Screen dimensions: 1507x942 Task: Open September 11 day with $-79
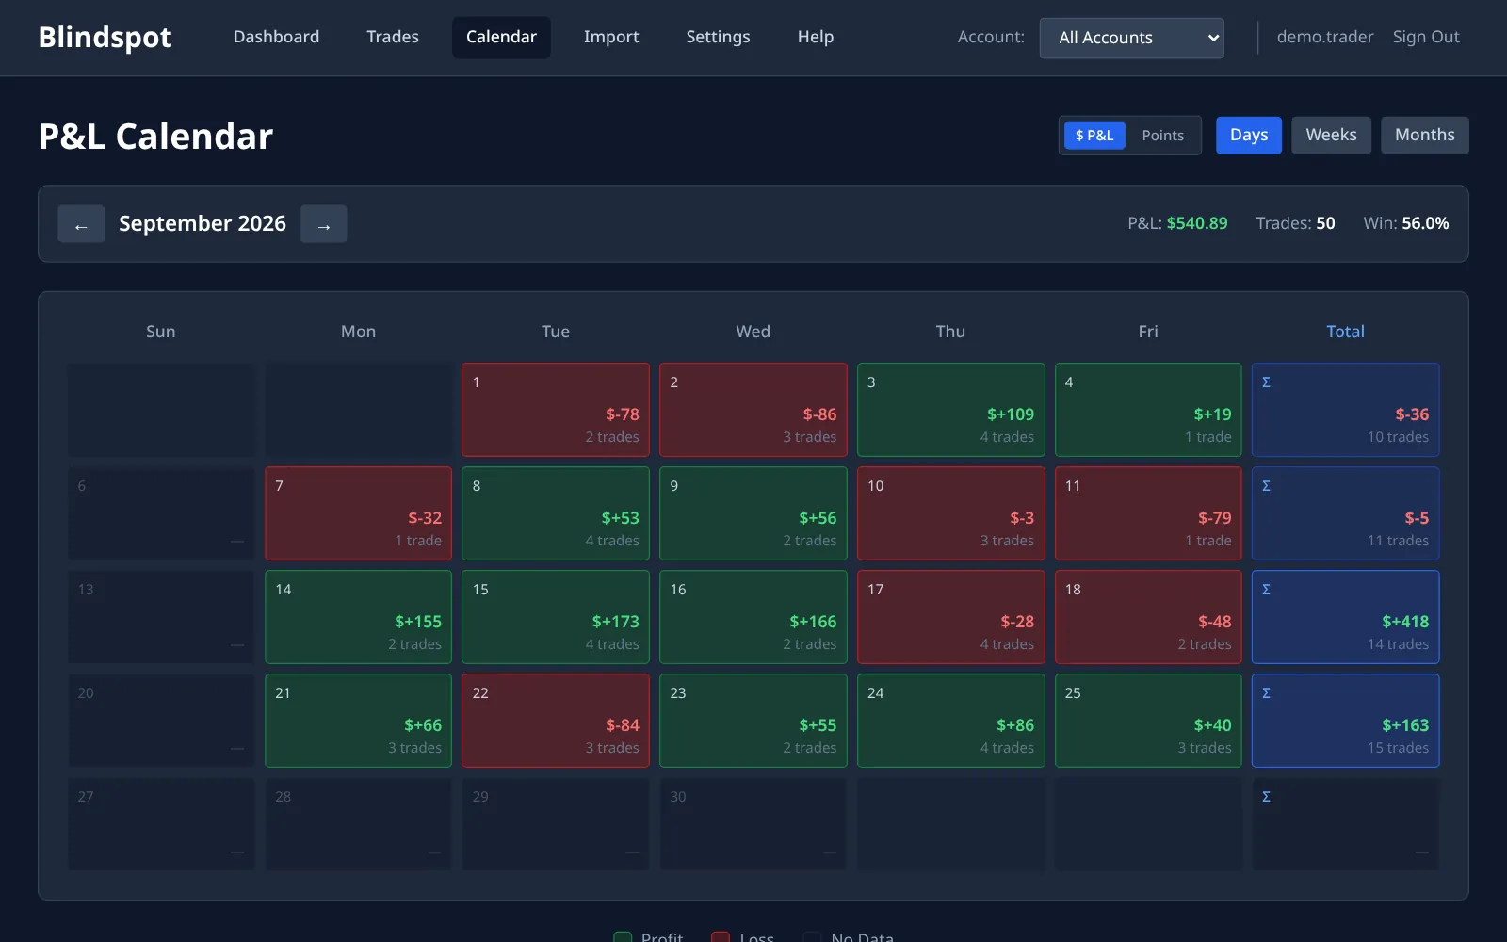(1148, 513)
